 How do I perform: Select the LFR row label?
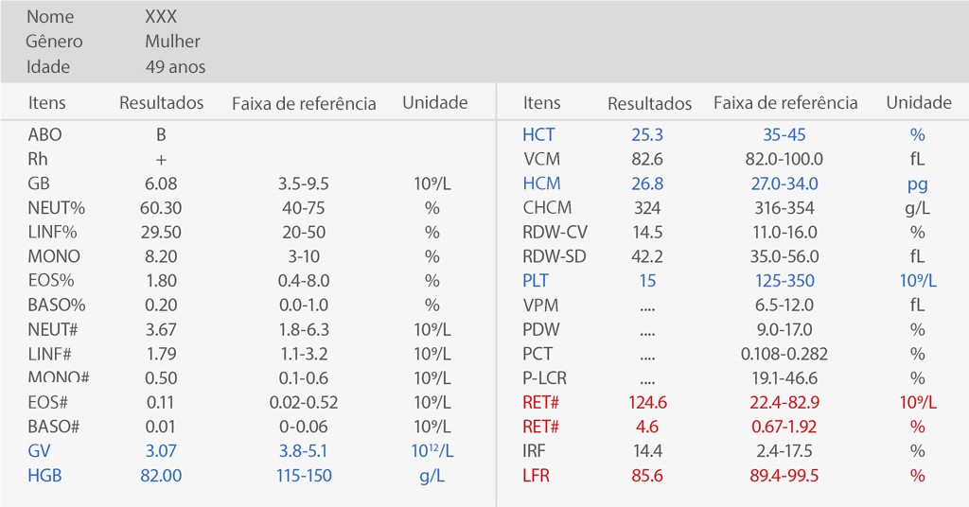point(536,476)
